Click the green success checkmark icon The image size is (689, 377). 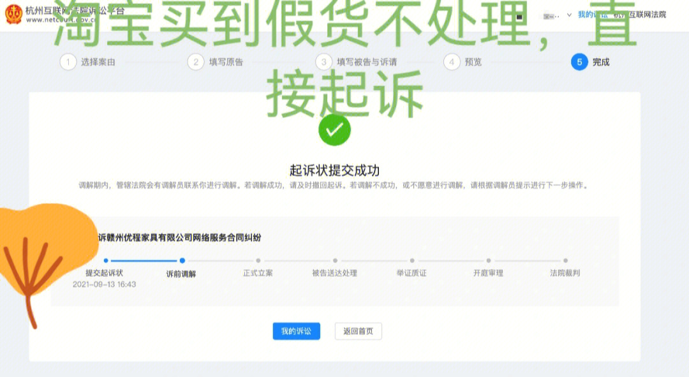click(334, 129)
